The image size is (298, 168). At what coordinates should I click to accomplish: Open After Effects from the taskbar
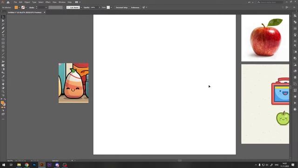click(x=49, y=165)
